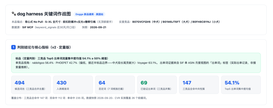Click the 三竞品全命中共性簇 label
This screenshot has width=273, height=108.
pos(194,89)
